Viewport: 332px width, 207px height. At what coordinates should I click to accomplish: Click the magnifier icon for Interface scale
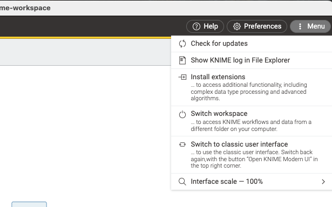[x=182, y=182]
